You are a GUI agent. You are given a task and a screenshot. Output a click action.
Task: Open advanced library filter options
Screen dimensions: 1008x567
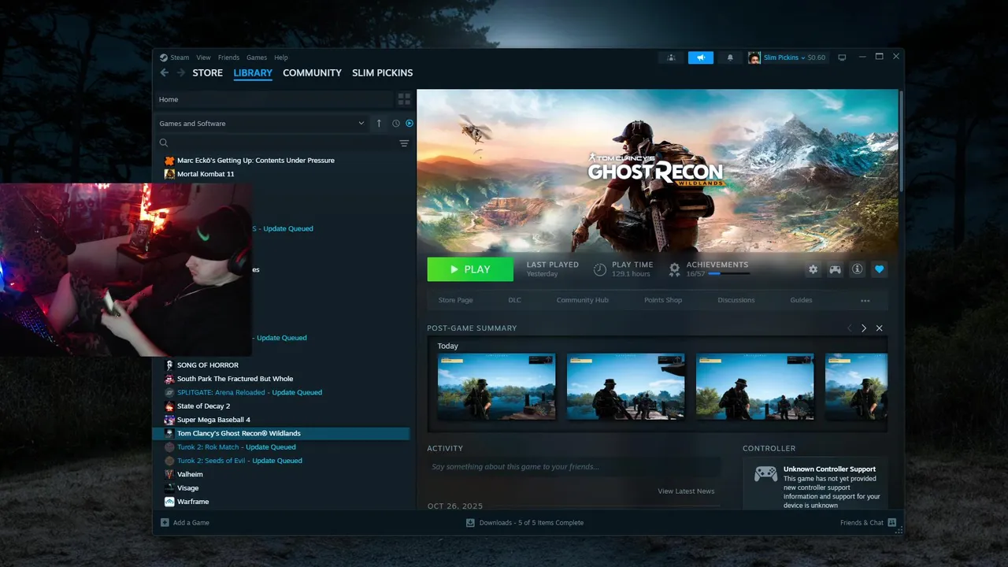click(404, 143)
